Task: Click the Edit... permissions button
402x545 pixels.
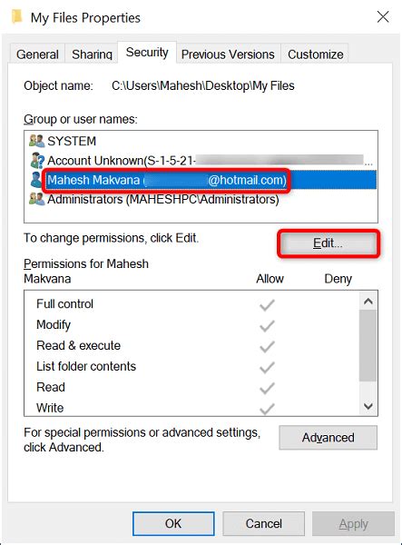Action: point(328,243)
